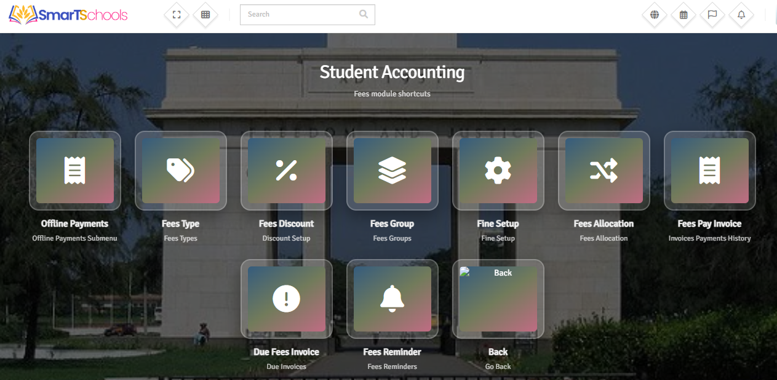The width and height of the screenshot is (777, 380).
Task: Click the Fees Group label
Action: pos(392,223)
